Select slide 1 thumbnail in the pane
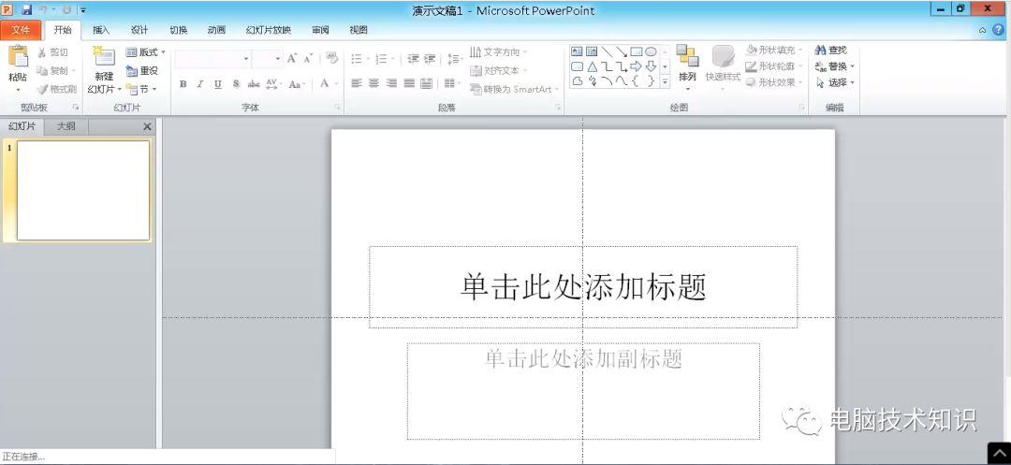Image resolution: width=1011 pixels, height=465 pixels. 83,190
